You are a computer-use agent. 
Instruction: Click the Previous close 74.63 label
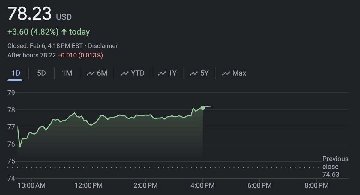click(x=335, y=167)
